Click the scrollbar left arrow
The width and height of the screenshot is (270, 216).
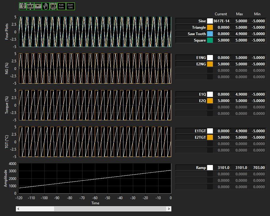pos(18,209)
